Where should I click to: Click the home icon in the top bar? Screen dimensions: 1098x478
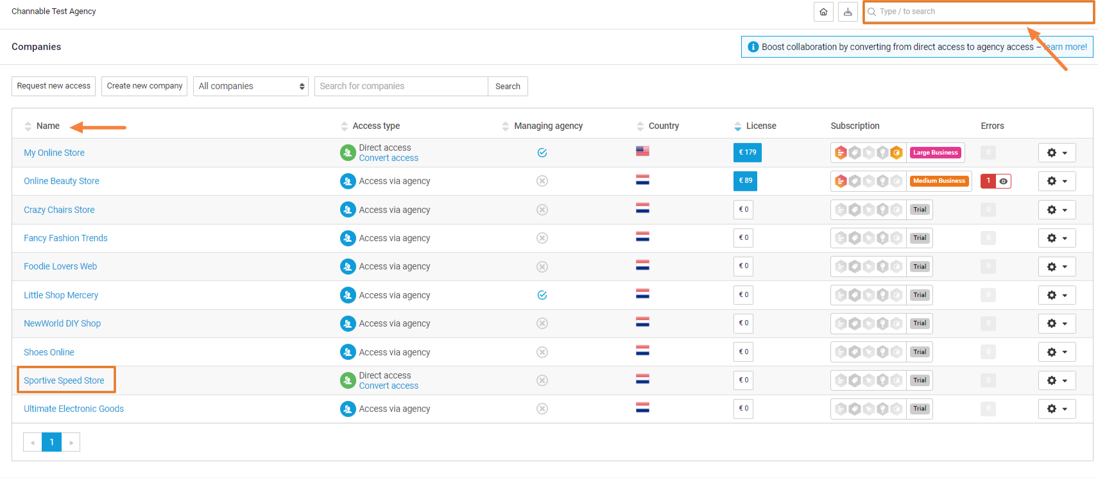823,12
